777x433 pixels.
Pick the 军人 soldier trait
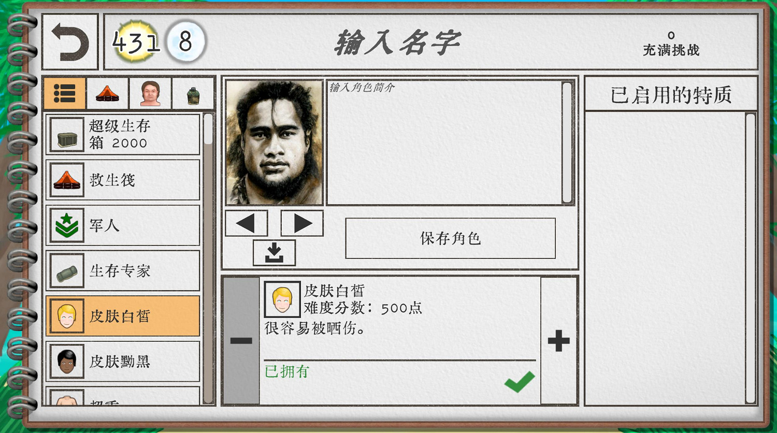123,225
